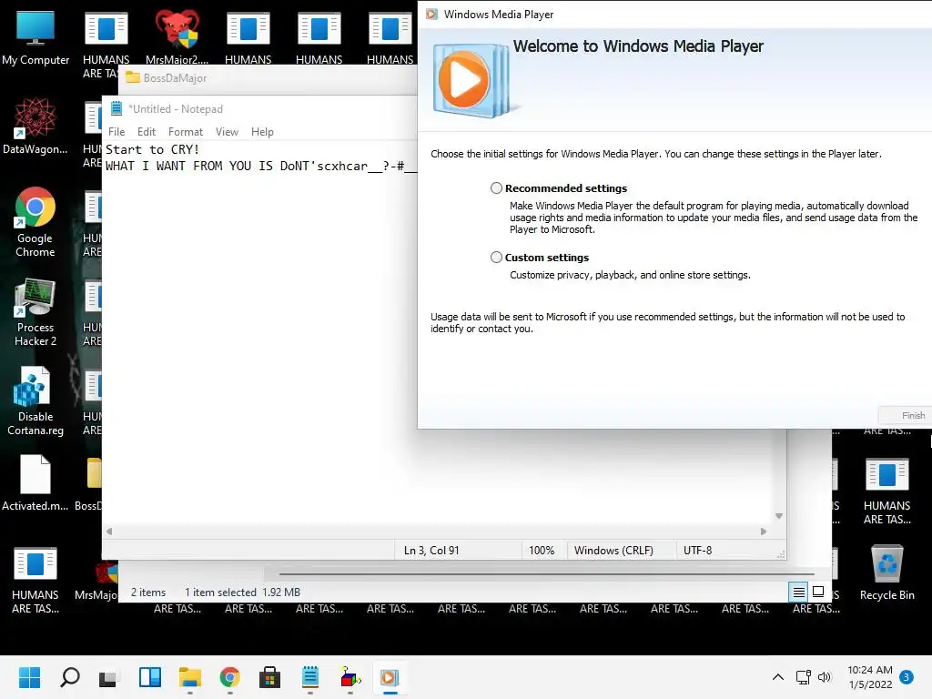Select the Custom settings radio button
Image resolution: width=932 pixels, height=699 pixels.
(496, 258)
